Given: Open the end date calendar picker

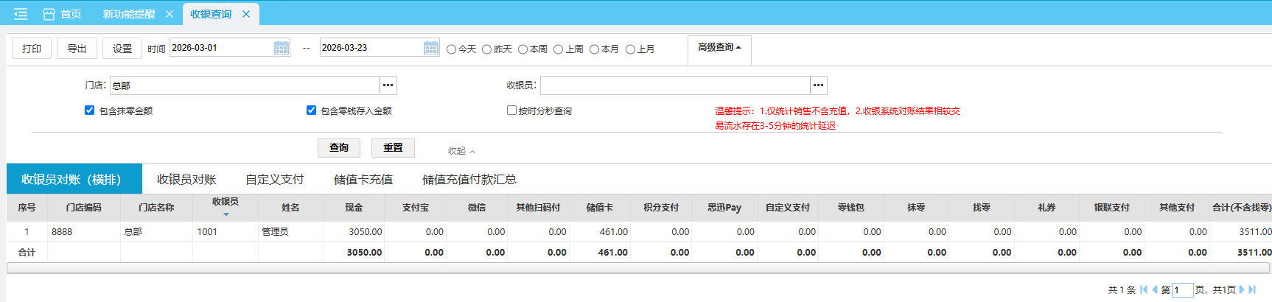Looking at the screenshot, I should [x=431, y=48].
